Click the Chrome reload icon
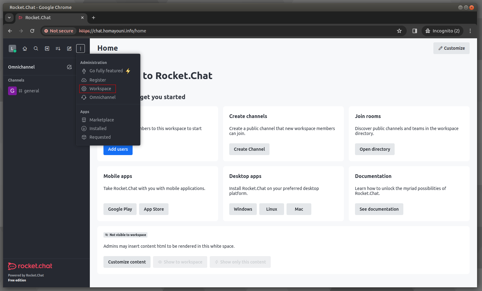The image size is (482, 291). point(32,31)
